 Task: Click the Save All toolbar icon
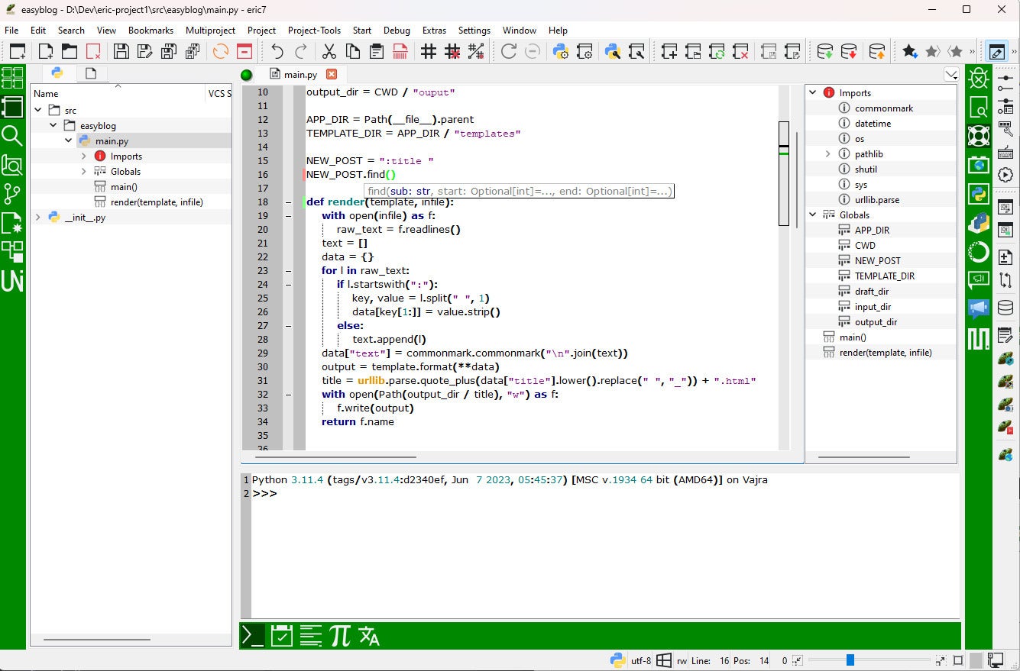(x=193, y=52)
